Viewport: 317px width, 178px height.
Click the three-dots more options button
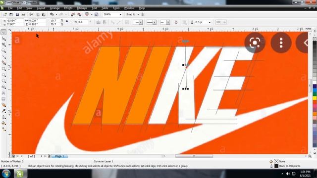click(281, 43)
